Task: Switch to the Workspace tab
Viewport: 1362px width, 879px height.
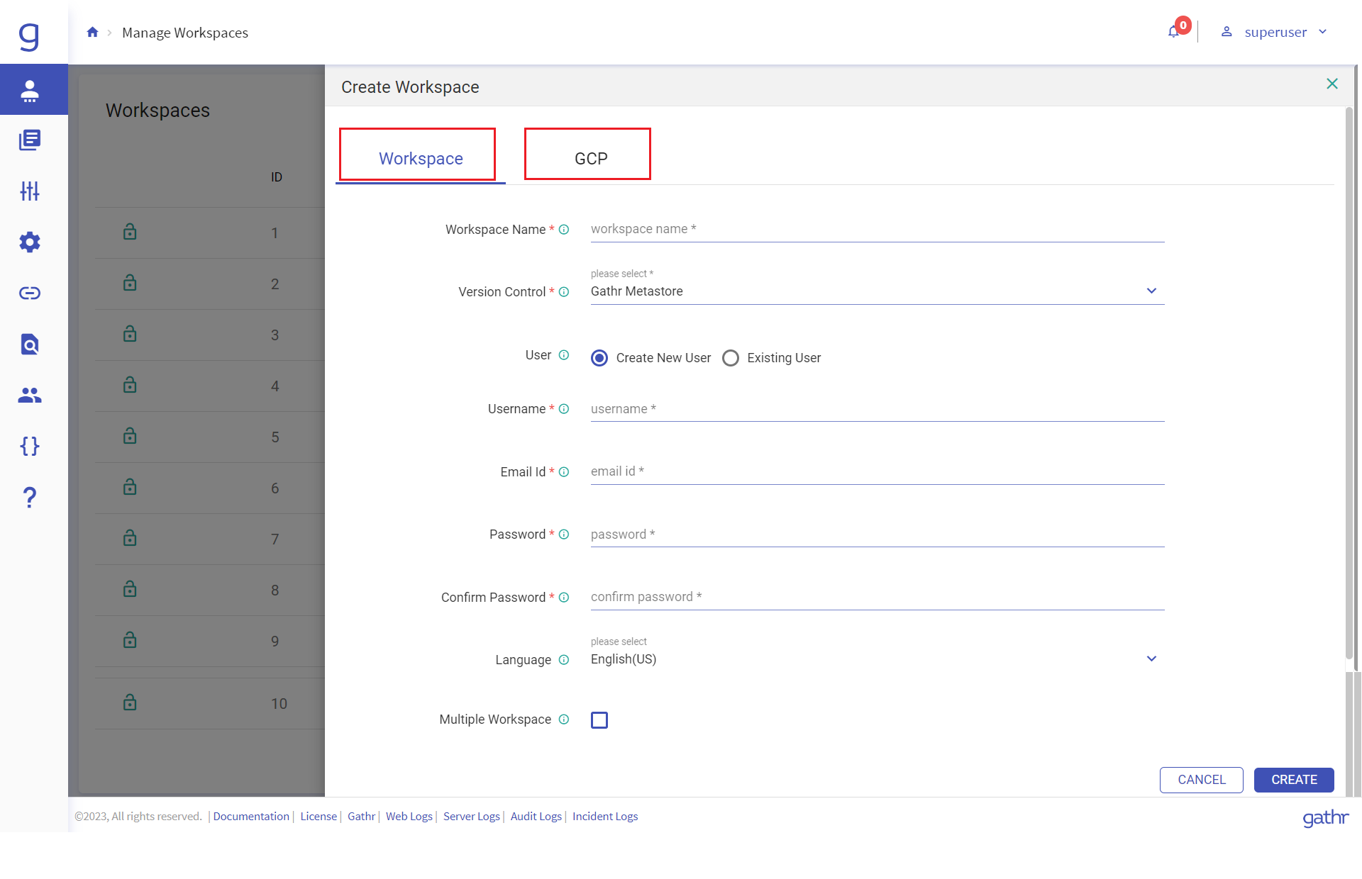Action: 421,158
